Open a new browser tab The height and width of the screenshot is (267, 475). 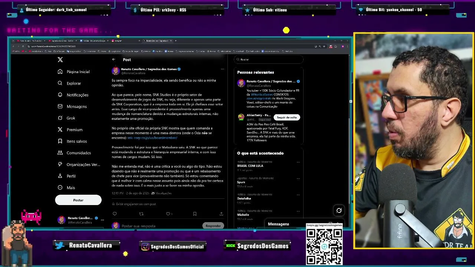(176, 40)
